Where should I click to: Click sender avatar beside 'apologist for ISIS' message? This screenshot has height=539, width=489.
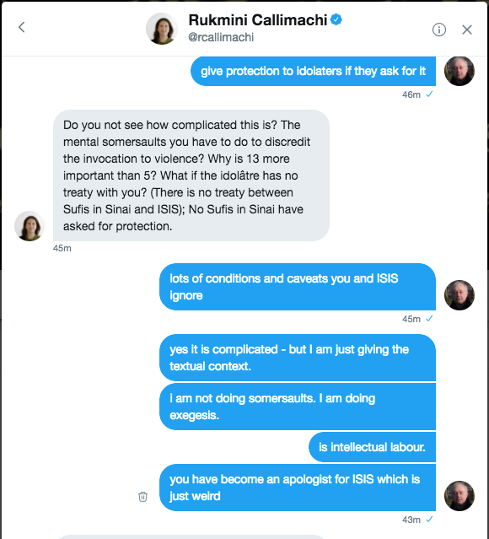click(459, 495)
